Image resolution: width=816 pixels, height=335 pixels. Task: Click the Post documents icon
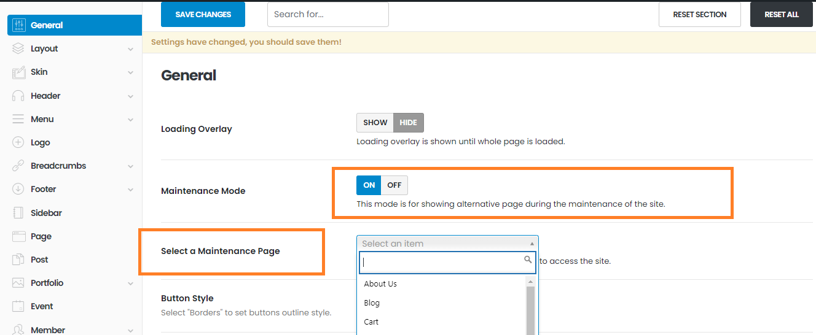(18, 260)
